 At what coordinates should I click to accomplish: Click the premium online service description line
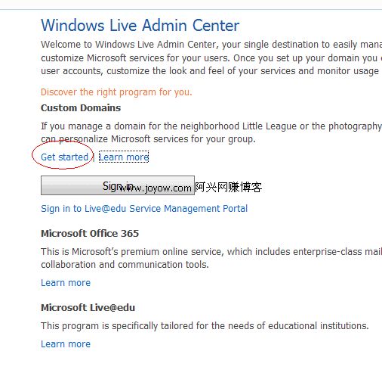tap(211, 252)
